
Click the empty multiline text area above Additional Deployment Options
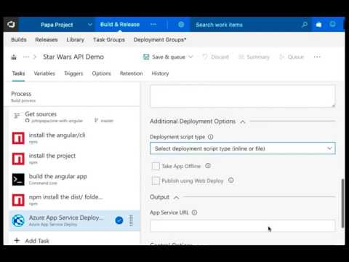coord(243,96)
